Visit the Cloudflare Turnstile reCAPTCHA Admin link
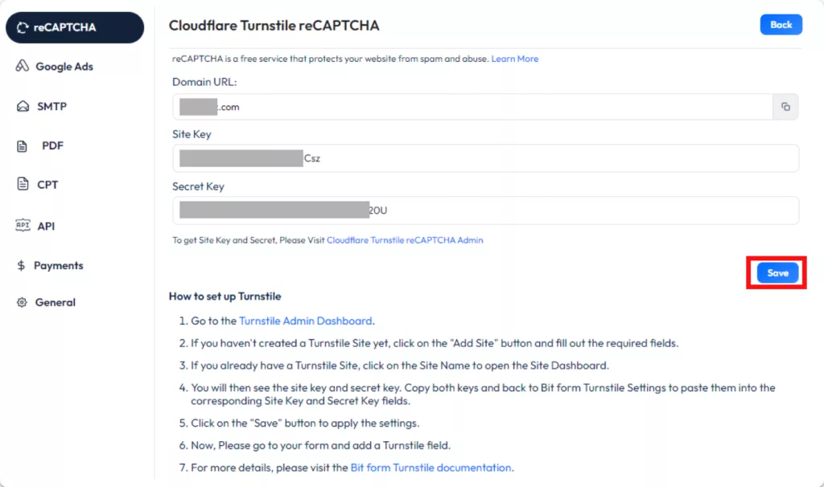Screen dimensions: 824x487 click(405, 239)
